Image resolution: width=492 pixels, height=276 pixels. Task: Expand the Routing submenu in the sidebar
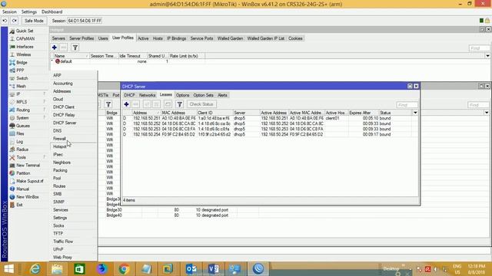click(x=23, y=110)
